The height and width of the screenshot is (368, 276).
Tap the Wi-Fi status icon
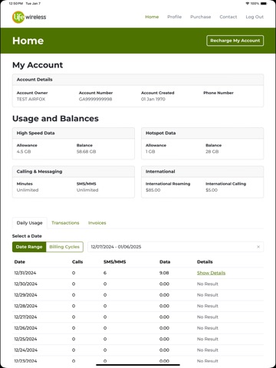[x=248, y=3]
